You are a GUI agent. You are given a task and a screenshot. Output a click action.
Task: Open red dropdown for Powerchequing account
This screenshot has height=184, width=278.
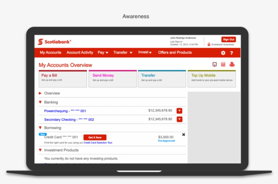point(179,111)
